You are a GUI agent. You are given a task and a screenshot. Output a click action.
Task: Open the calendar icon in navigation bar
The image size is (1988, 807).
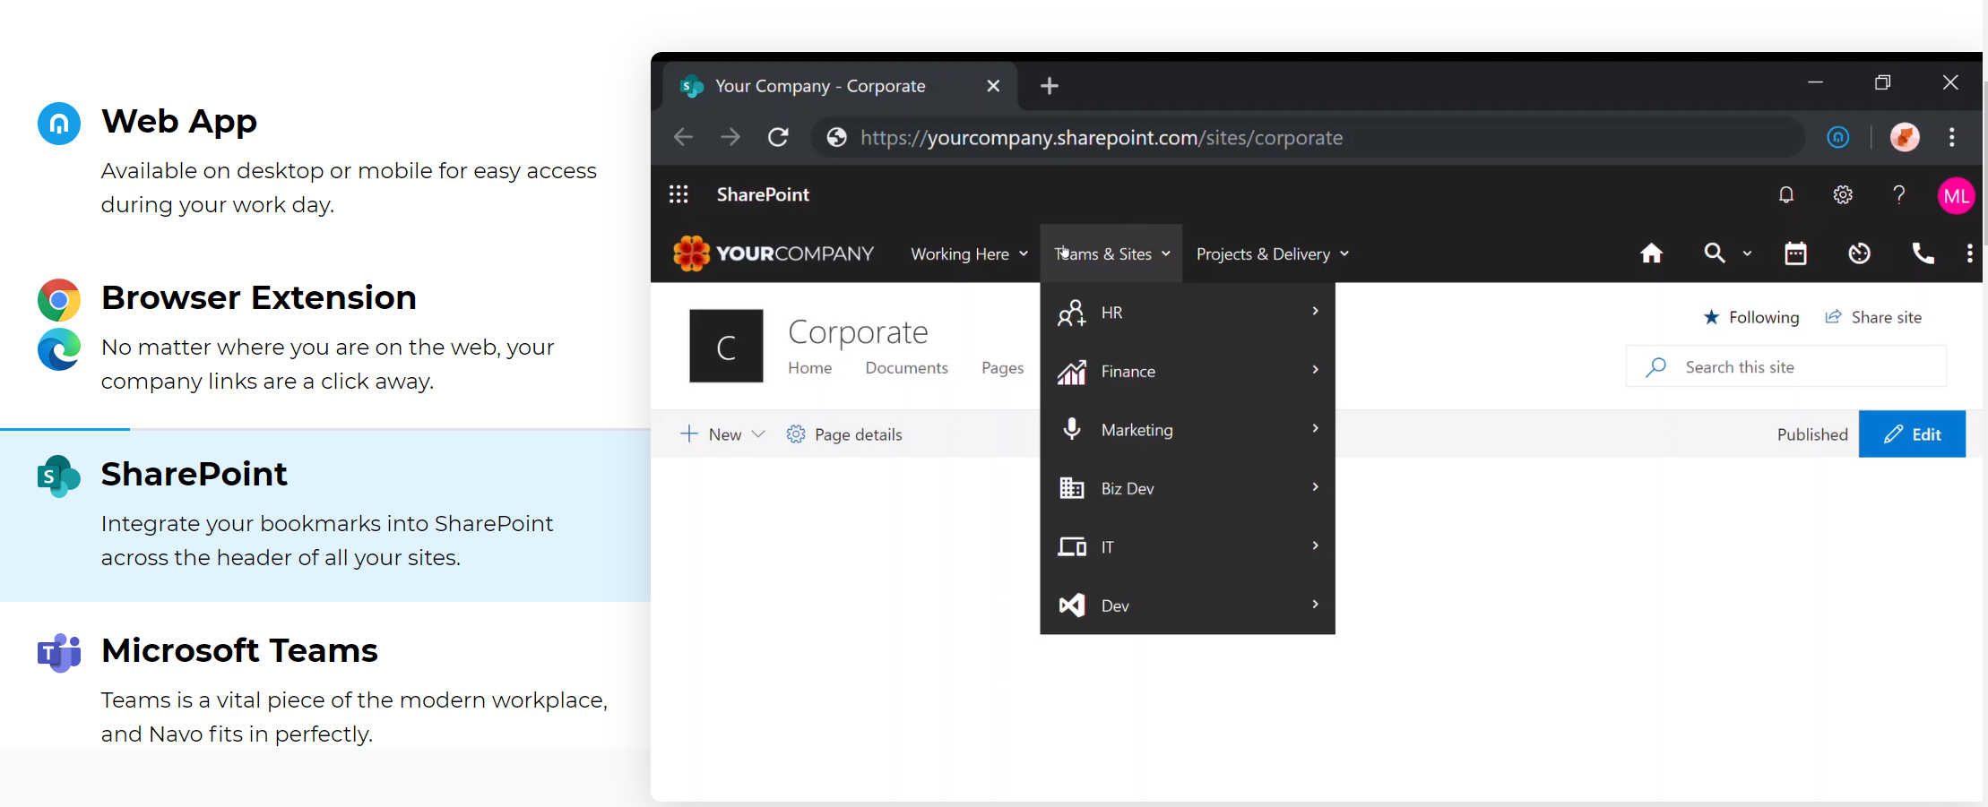click(x=1795, y=253)
